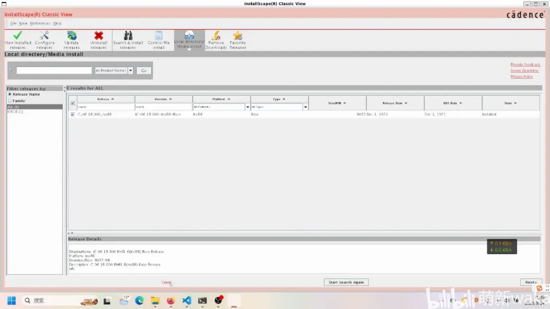Open the weather widget on taskbar
The image size is (550, 309).
coord(124,300)
